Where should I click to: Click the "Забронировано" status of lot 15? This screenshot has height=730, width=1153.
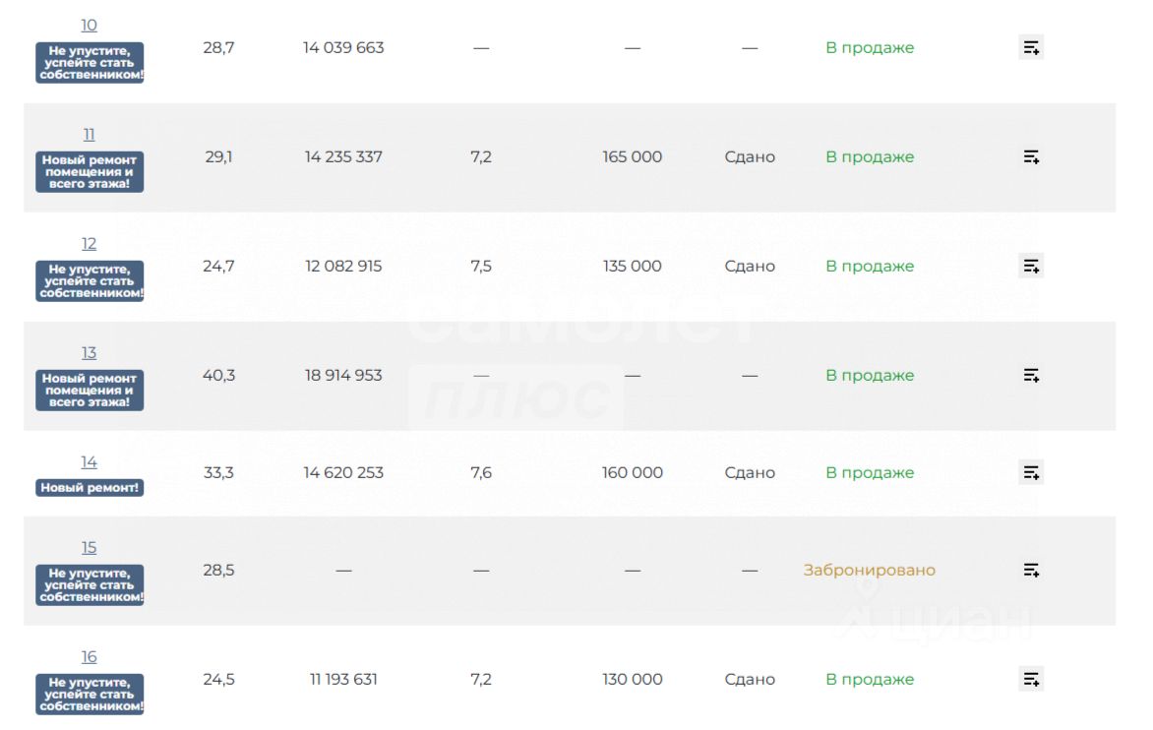pyautogui.click(x=869, y=570)
